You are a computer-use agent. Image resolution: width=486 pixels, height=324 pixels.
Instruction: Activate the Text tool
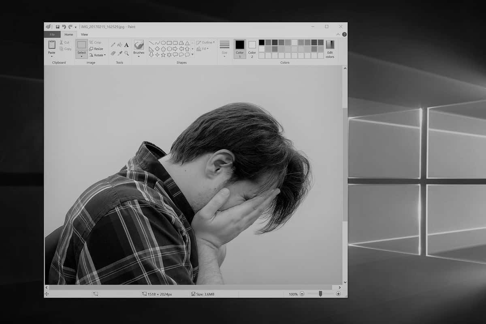[x=126, y=45]
